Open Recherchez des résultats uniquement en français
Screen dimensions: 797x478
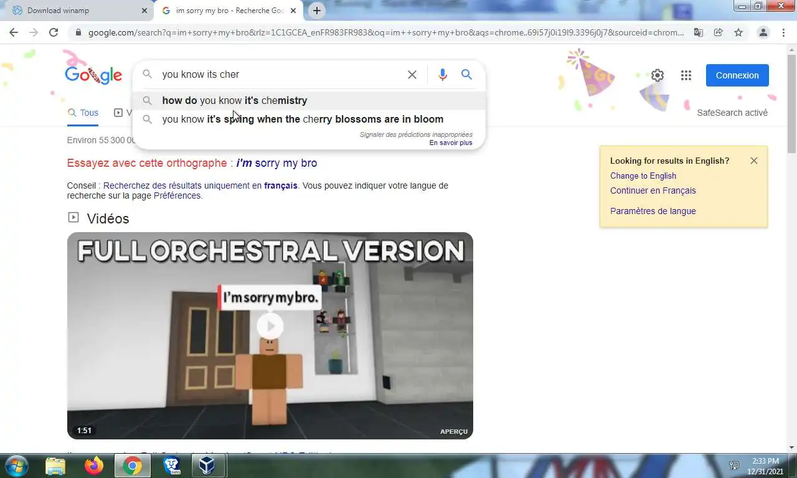pos(200,185)
